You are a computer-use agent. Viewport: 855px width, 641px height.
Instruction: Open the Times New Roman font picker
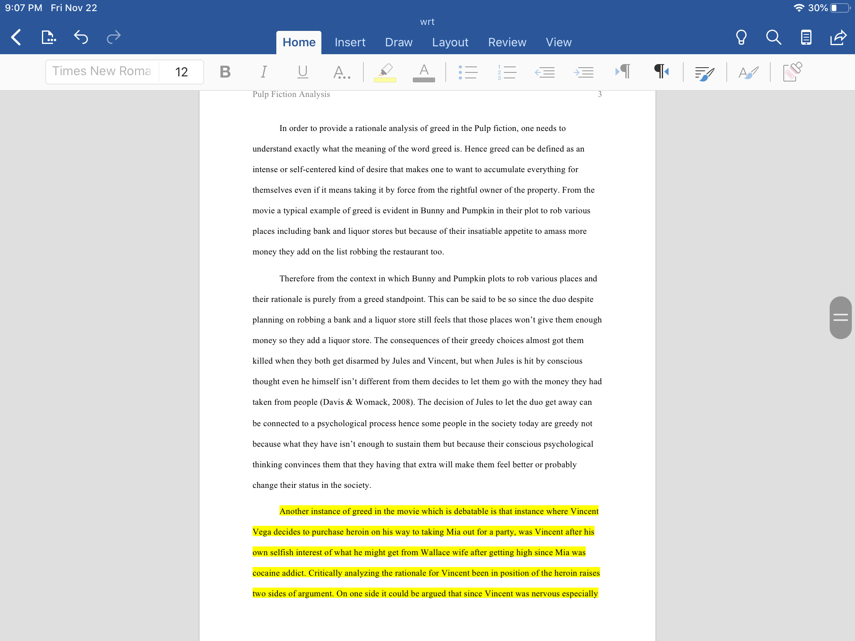tap(102, 72)
